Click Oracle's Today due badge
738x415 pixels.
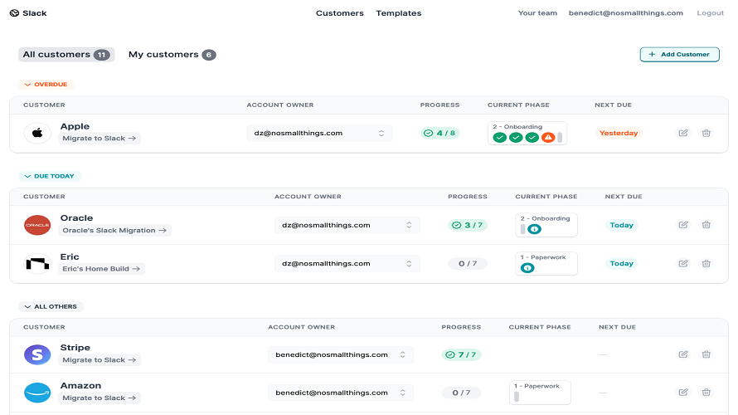[x=621, y=225]
